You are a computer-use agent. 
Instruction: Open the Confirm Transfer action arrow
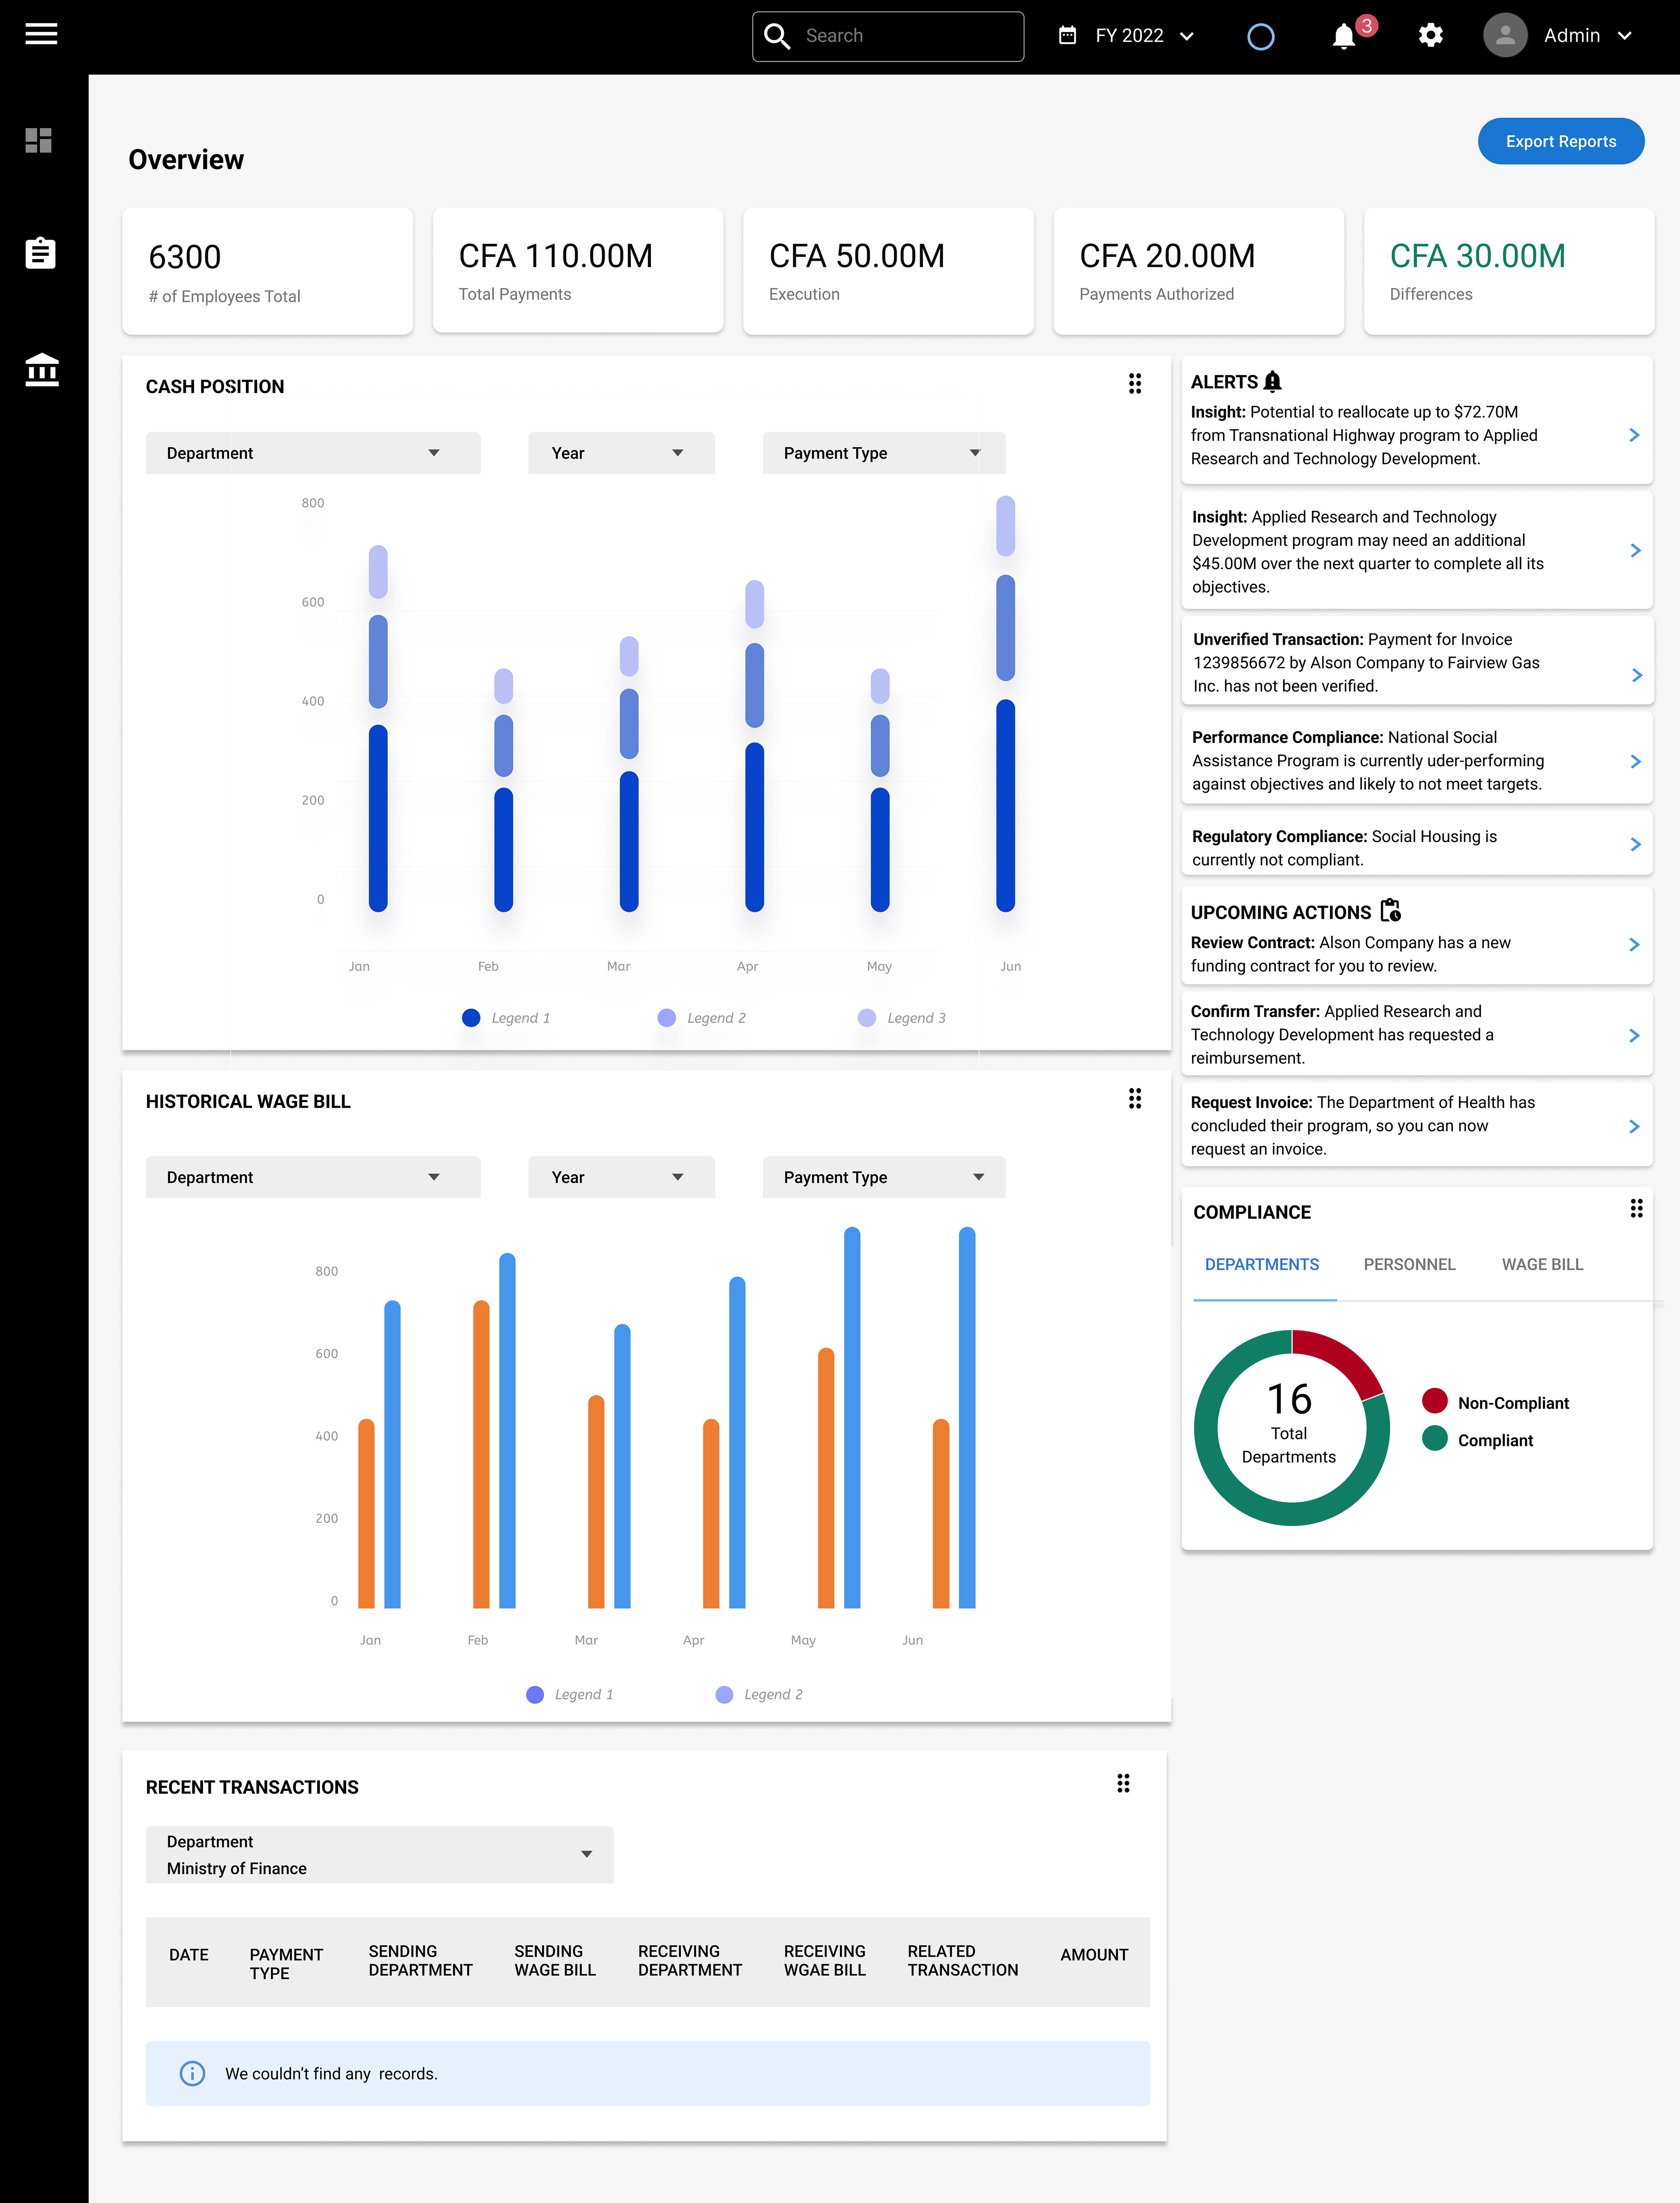(x=1634, y=1036)
